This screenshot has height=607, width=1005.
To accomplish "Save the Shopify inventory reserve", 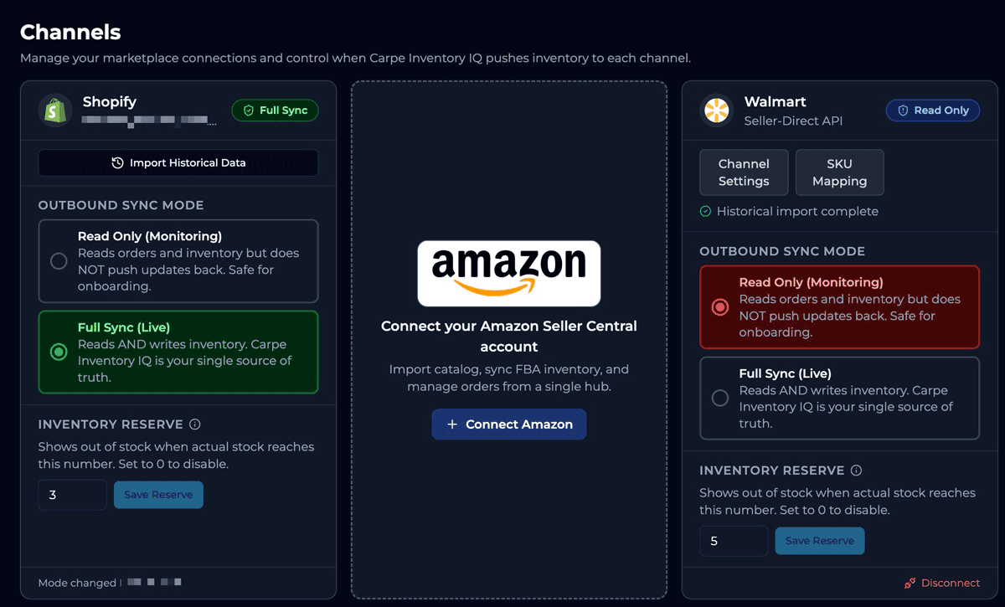I will [x=158, y=495].
